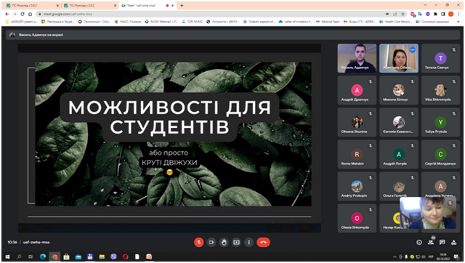Select Василь Адамчук video tile
This screenshot has height=263, width=465.
357,58
